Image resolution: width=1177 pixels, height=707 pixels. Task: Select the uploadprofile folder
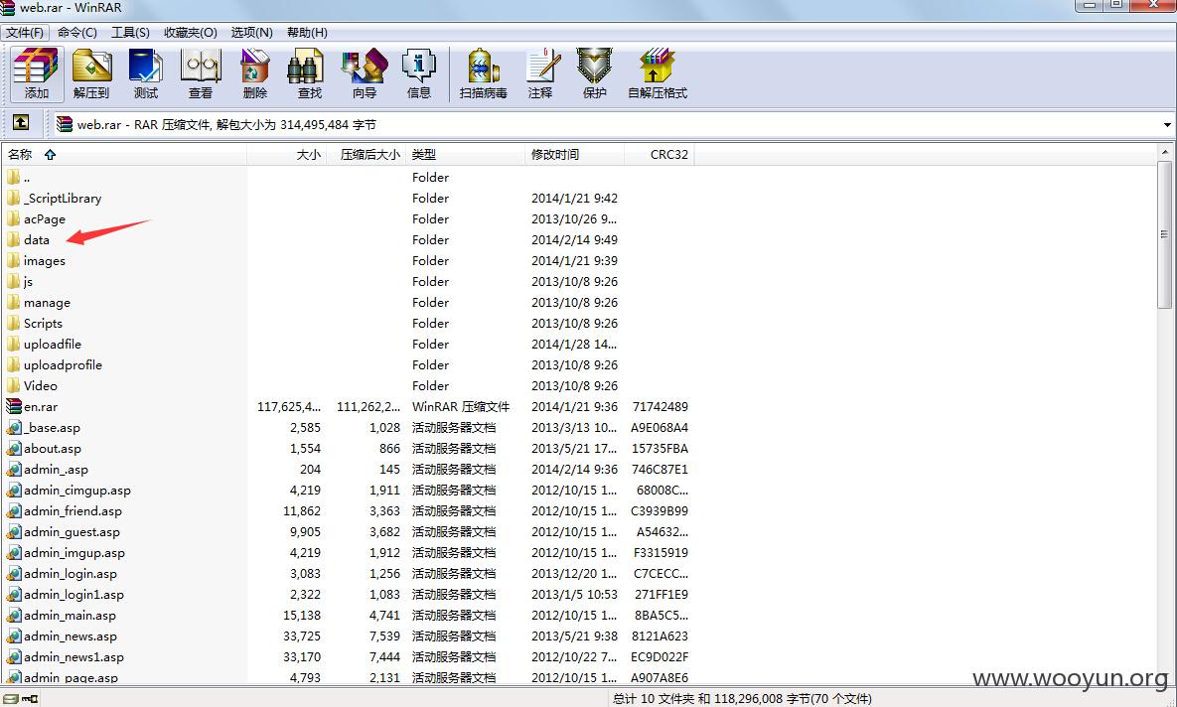click(63, 364)
